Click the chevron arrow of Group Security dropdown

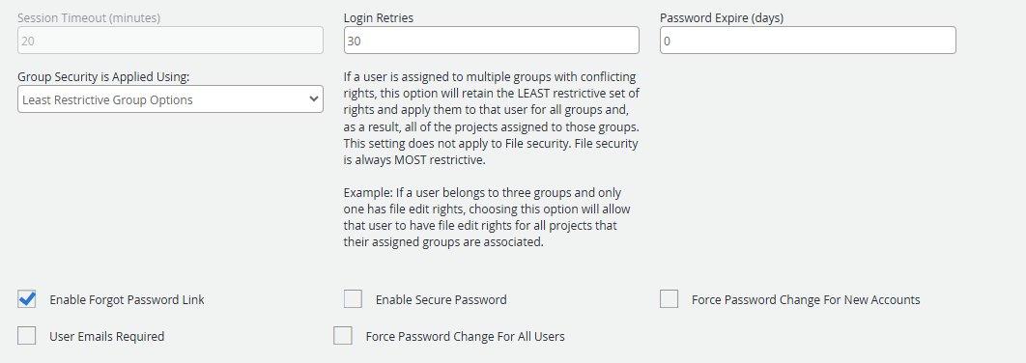312,99
